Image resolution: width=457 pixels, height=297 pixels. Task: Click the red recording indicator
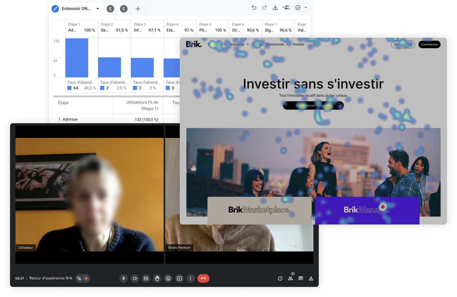86,278
